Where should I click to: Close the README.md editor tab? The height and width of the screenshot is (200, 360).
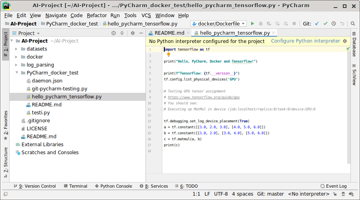188,33
